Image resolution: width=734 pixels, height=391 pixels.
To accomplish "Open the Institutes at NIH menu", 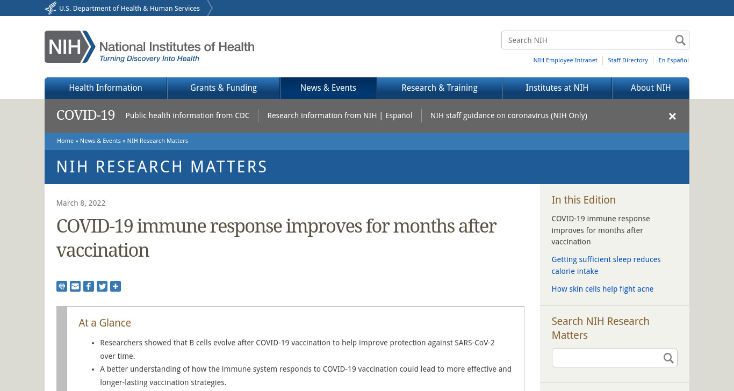I will (557, 88).
